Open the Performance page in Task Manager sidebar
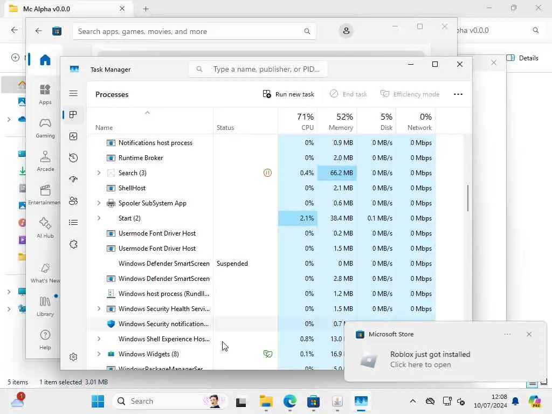The width and height of the screenshot is (552, 414). point(73,136)
